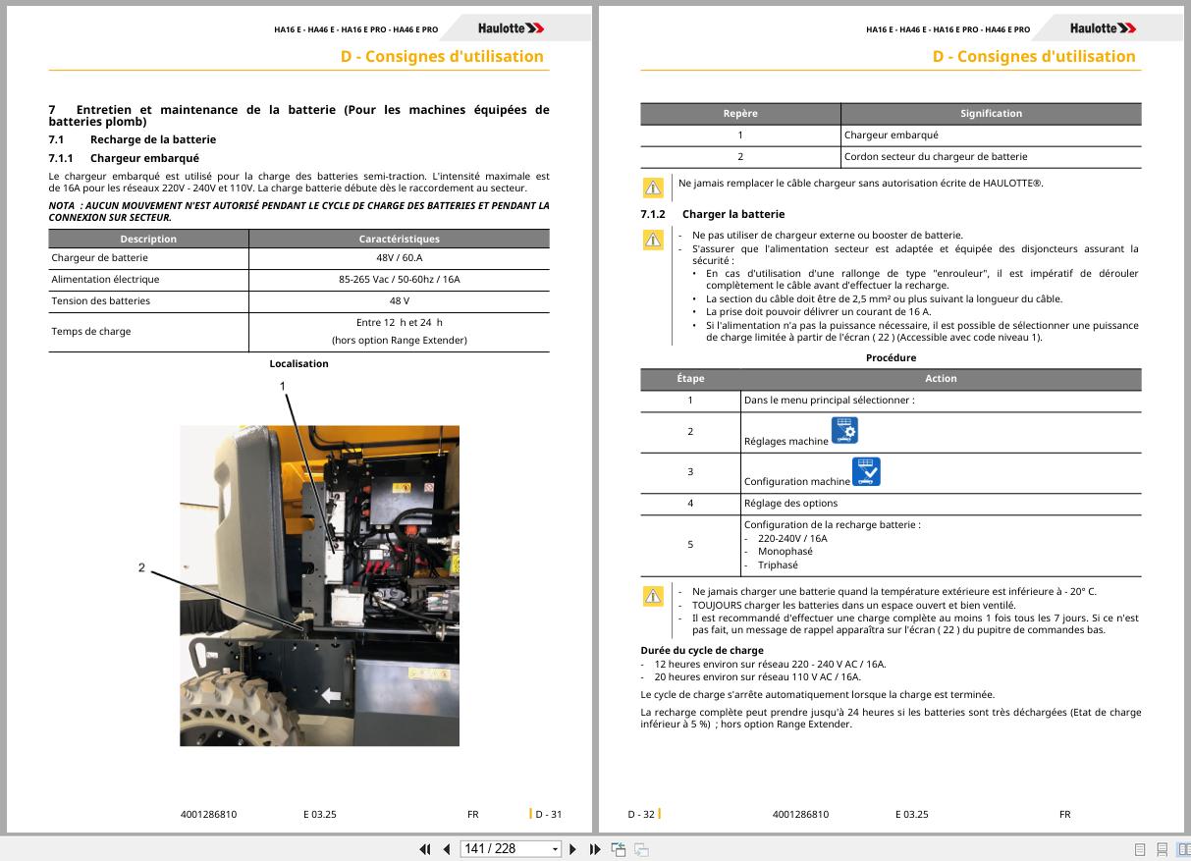The width and height of the screenshot is (1191, 861).
Task: Click the Configuration machine icon
Action: pyautogui.click(x=866, y=471)
